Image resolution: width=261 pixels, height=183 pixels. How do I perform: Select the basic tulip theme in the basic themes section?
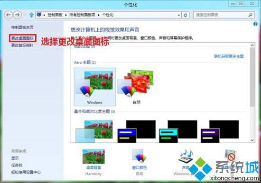[94, 131]
